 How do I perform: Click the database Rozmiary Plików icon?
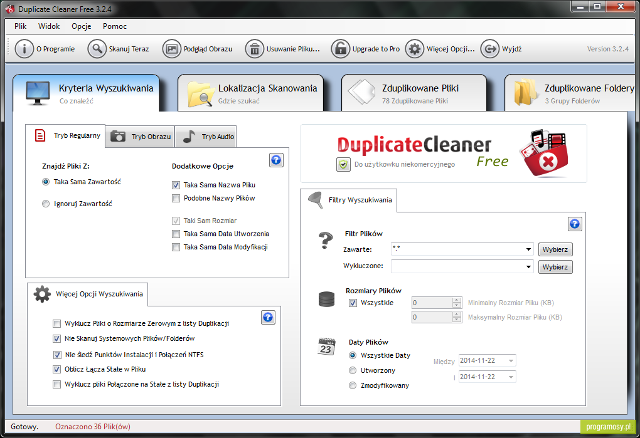click(x=326, y=300)
